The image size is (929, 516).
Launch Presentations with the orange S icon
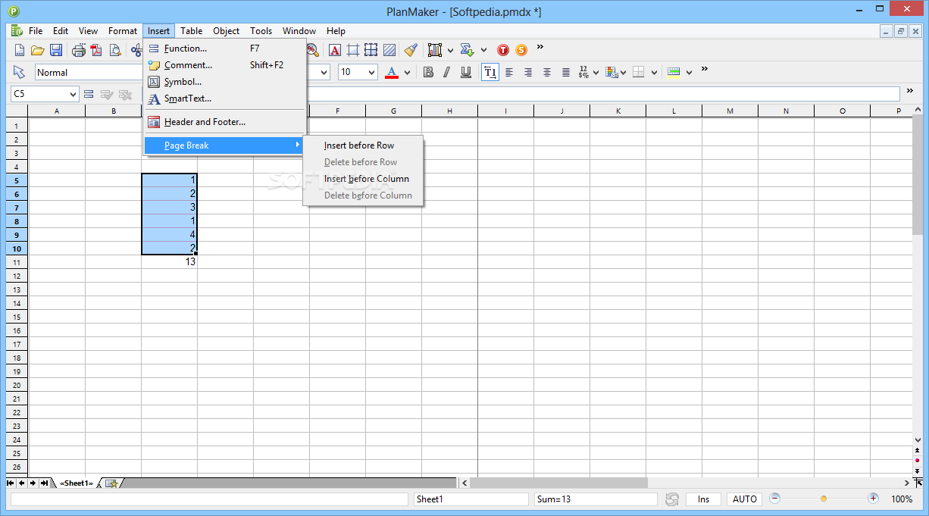[x=521, y=50]
